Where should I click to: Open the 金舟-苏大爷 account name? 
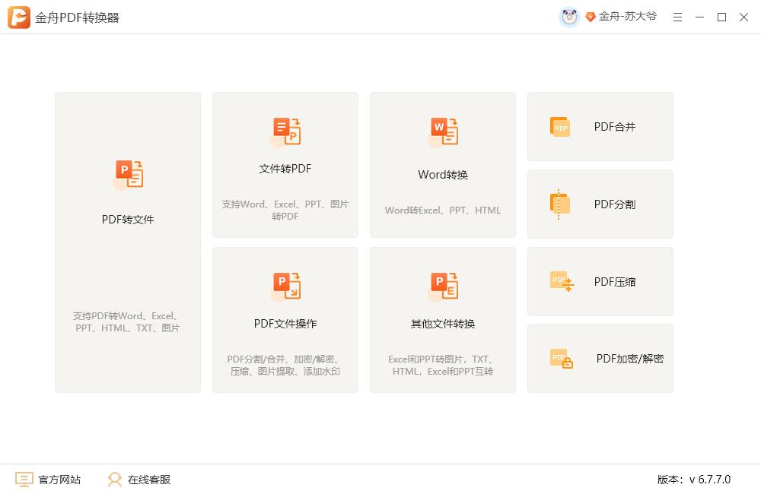[x=627, y=17]
